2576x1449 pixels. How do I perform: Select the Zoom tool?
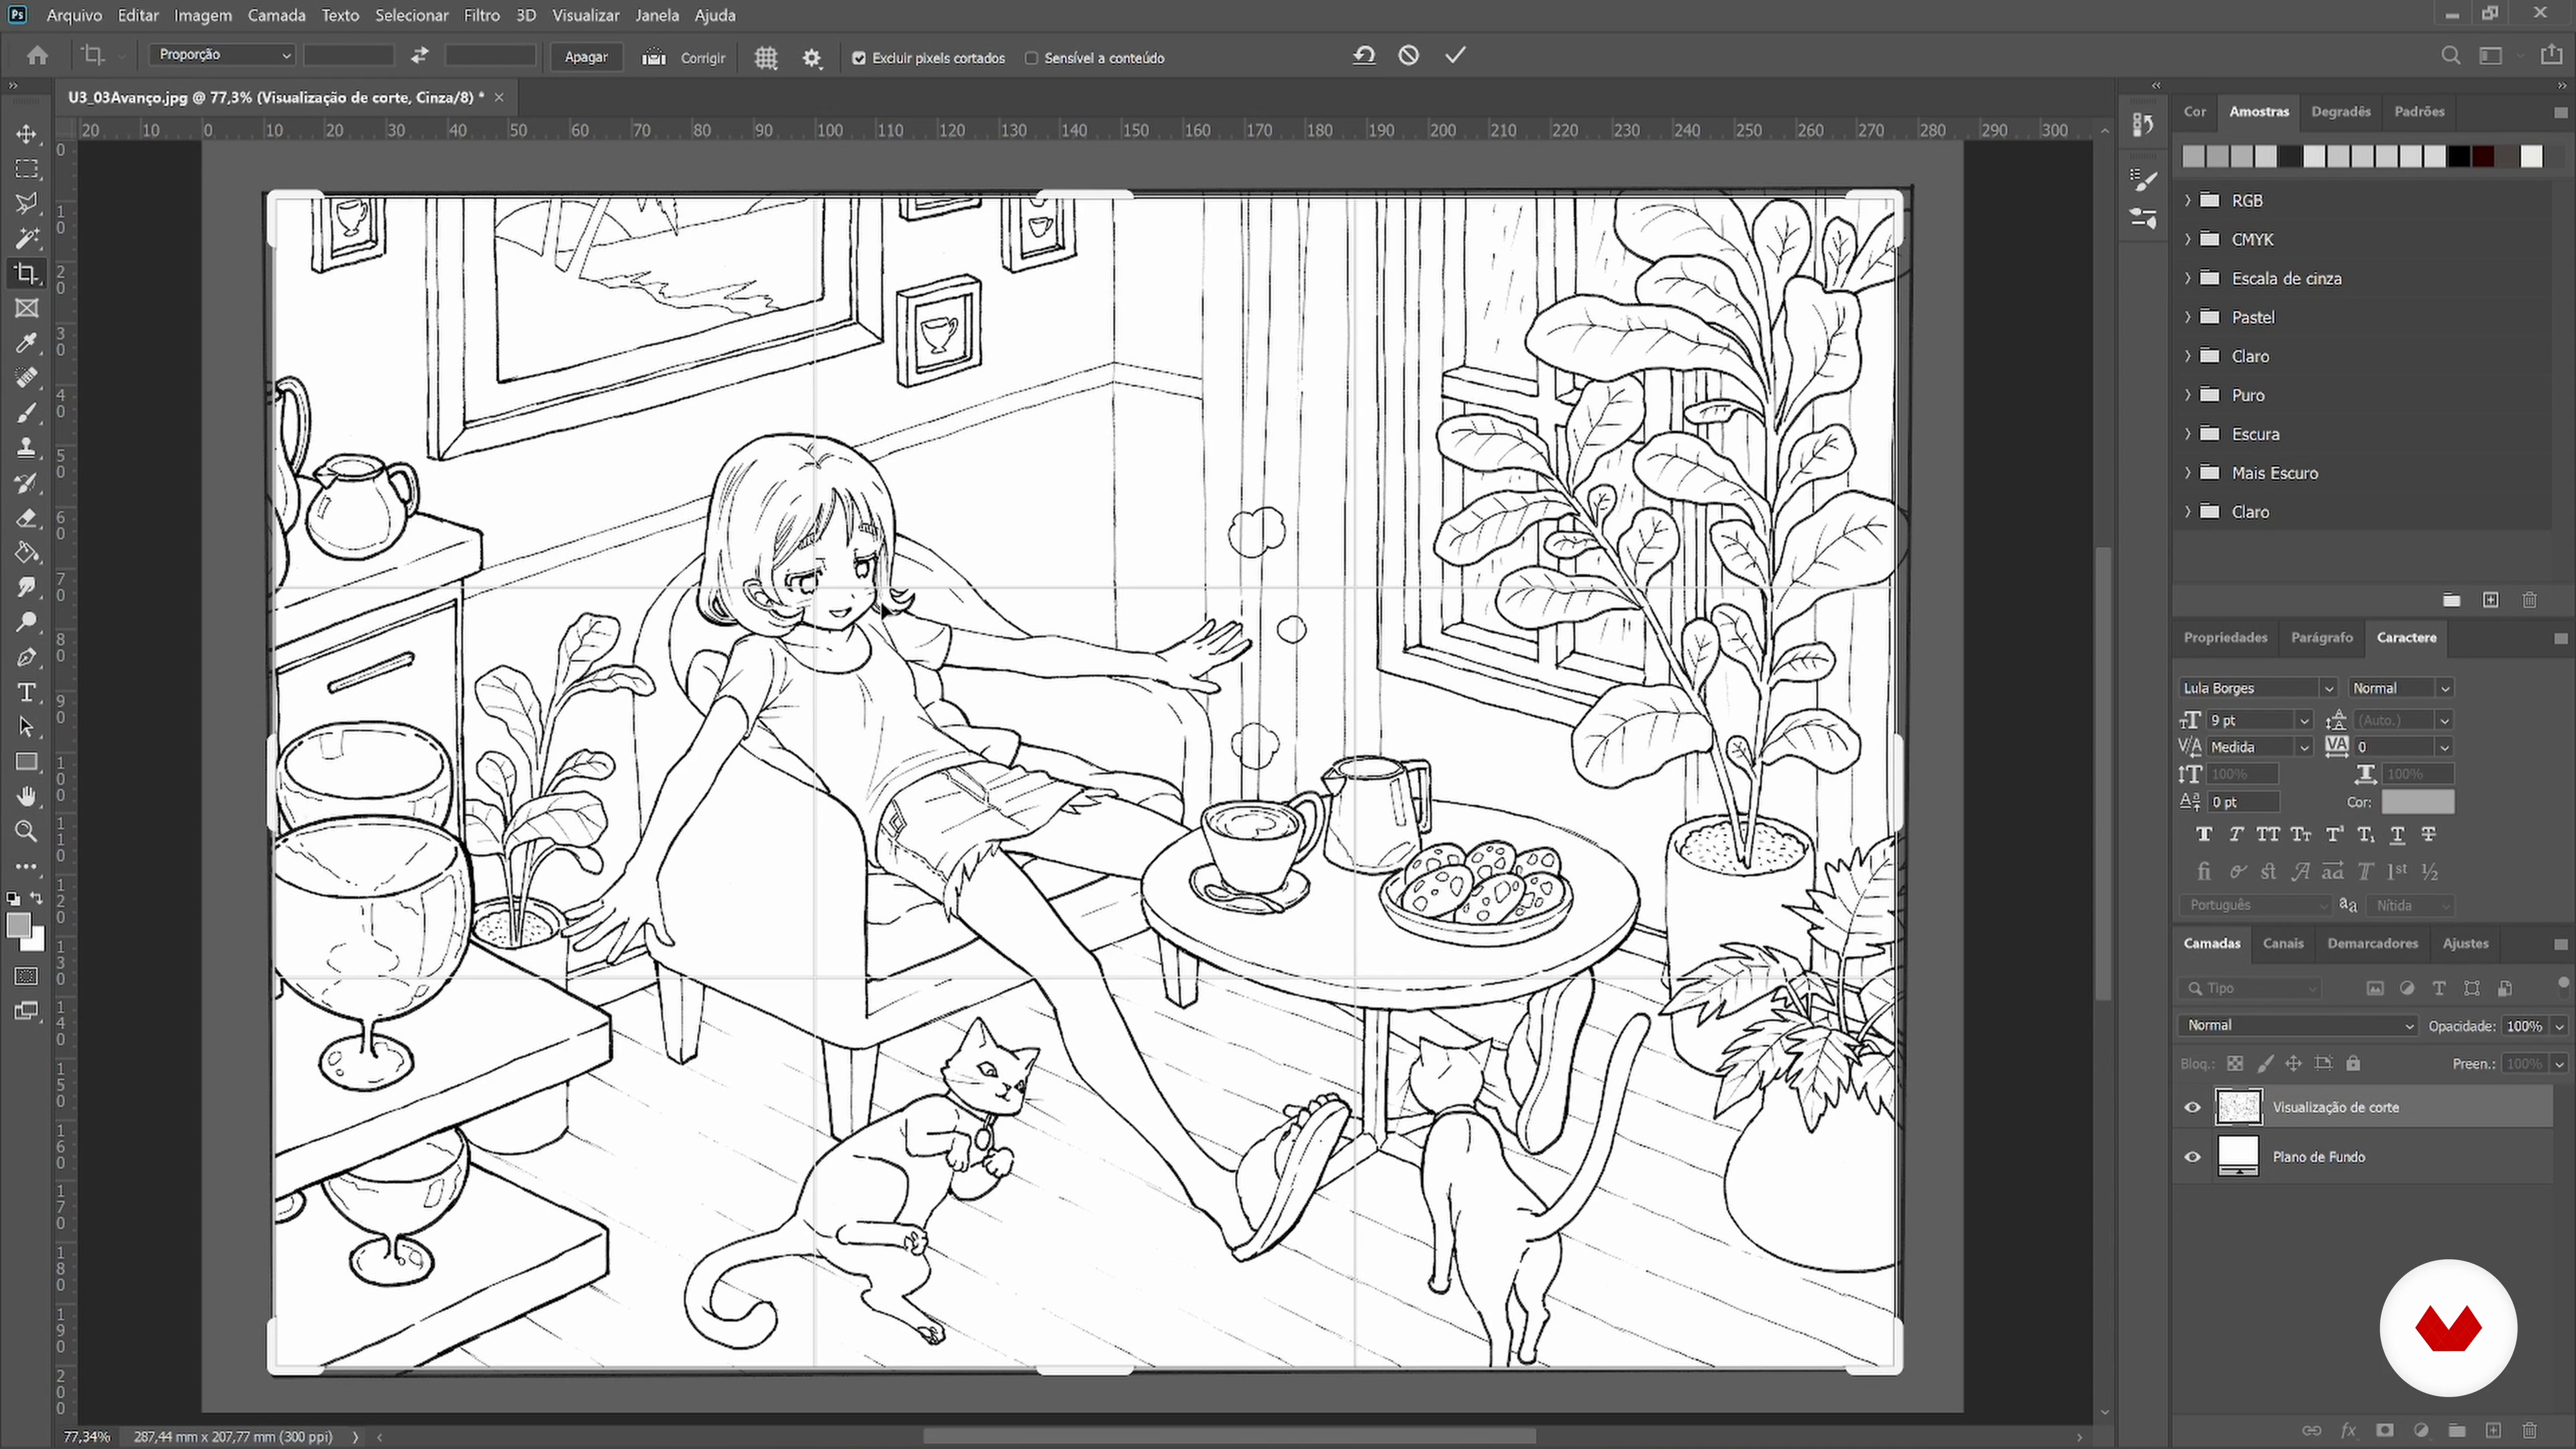click(x=27, y=831)
